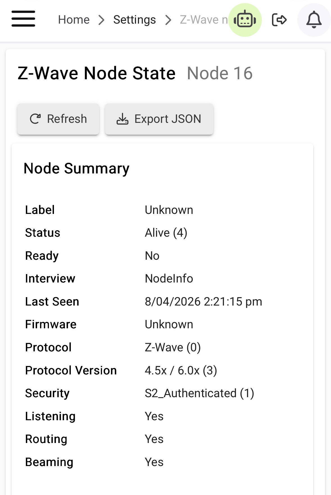Click chevron between Home and Settings
Screen dimensions: 331x495
[101, 20]
